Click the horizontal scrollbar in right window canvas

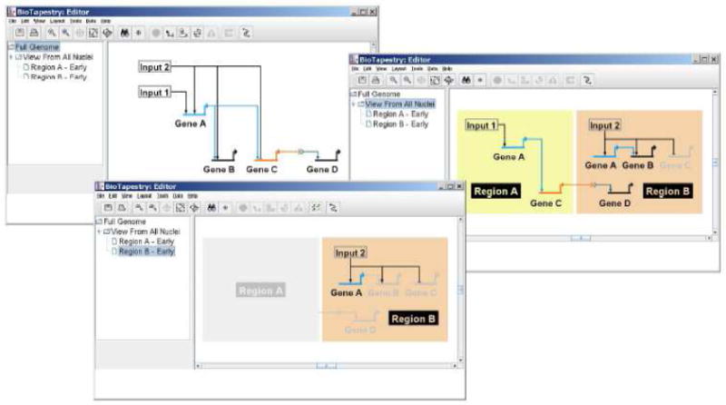pos(575,238)
